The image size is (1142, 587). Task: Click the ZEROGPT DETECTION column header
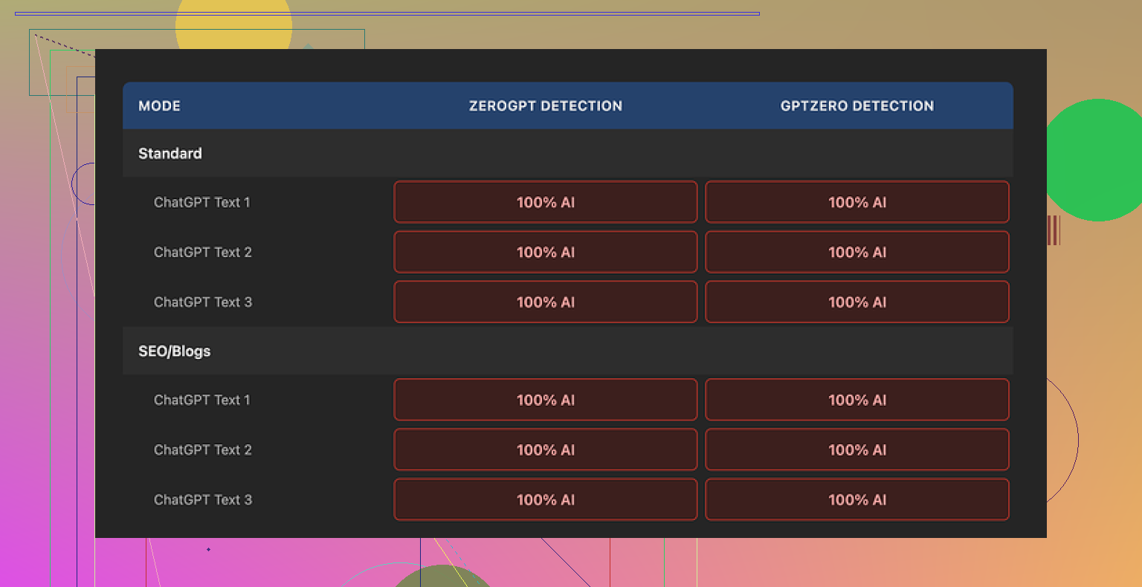[x=545, y=106]
